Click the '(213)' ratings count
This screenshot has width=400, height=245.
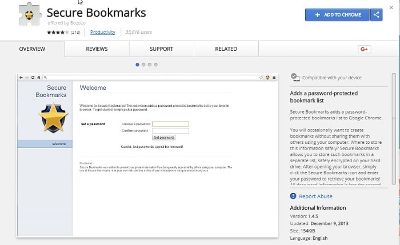tap(75, 32)
